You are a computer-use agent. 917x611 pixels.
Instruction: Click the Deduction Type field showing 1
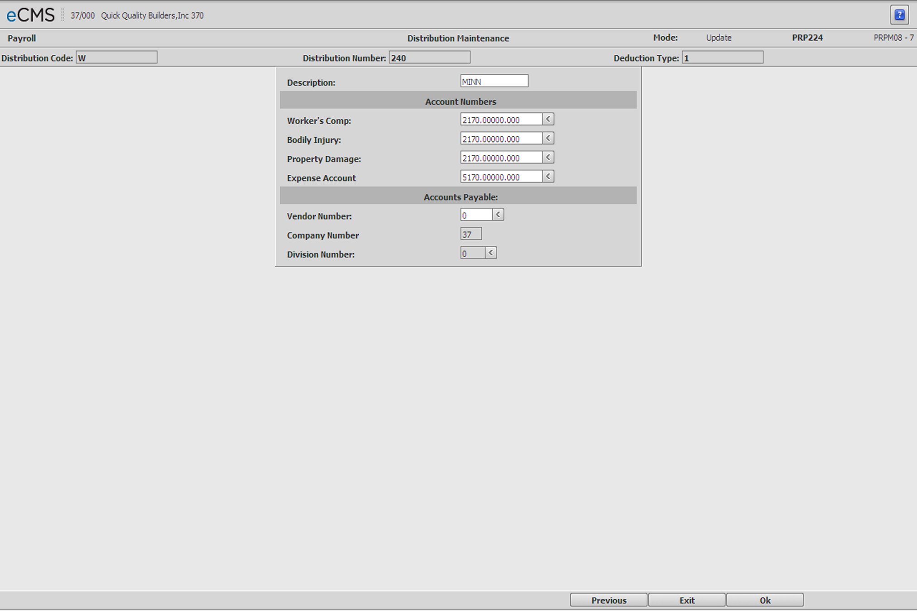[x=722, y=57]
